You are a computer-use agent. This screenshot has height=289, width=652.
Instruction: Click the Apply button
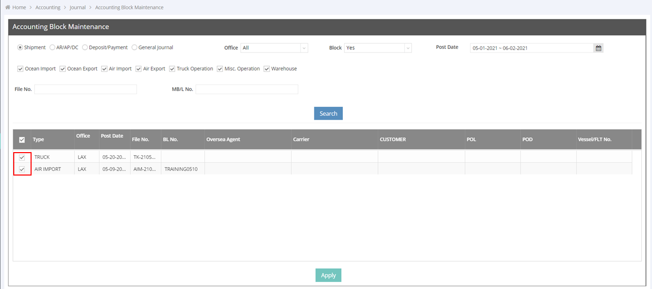click(x=328, y=275)
